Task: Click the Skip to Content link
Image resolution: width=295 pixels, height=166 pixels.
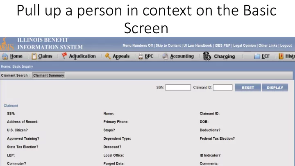Action: click(x=168, y=45)
